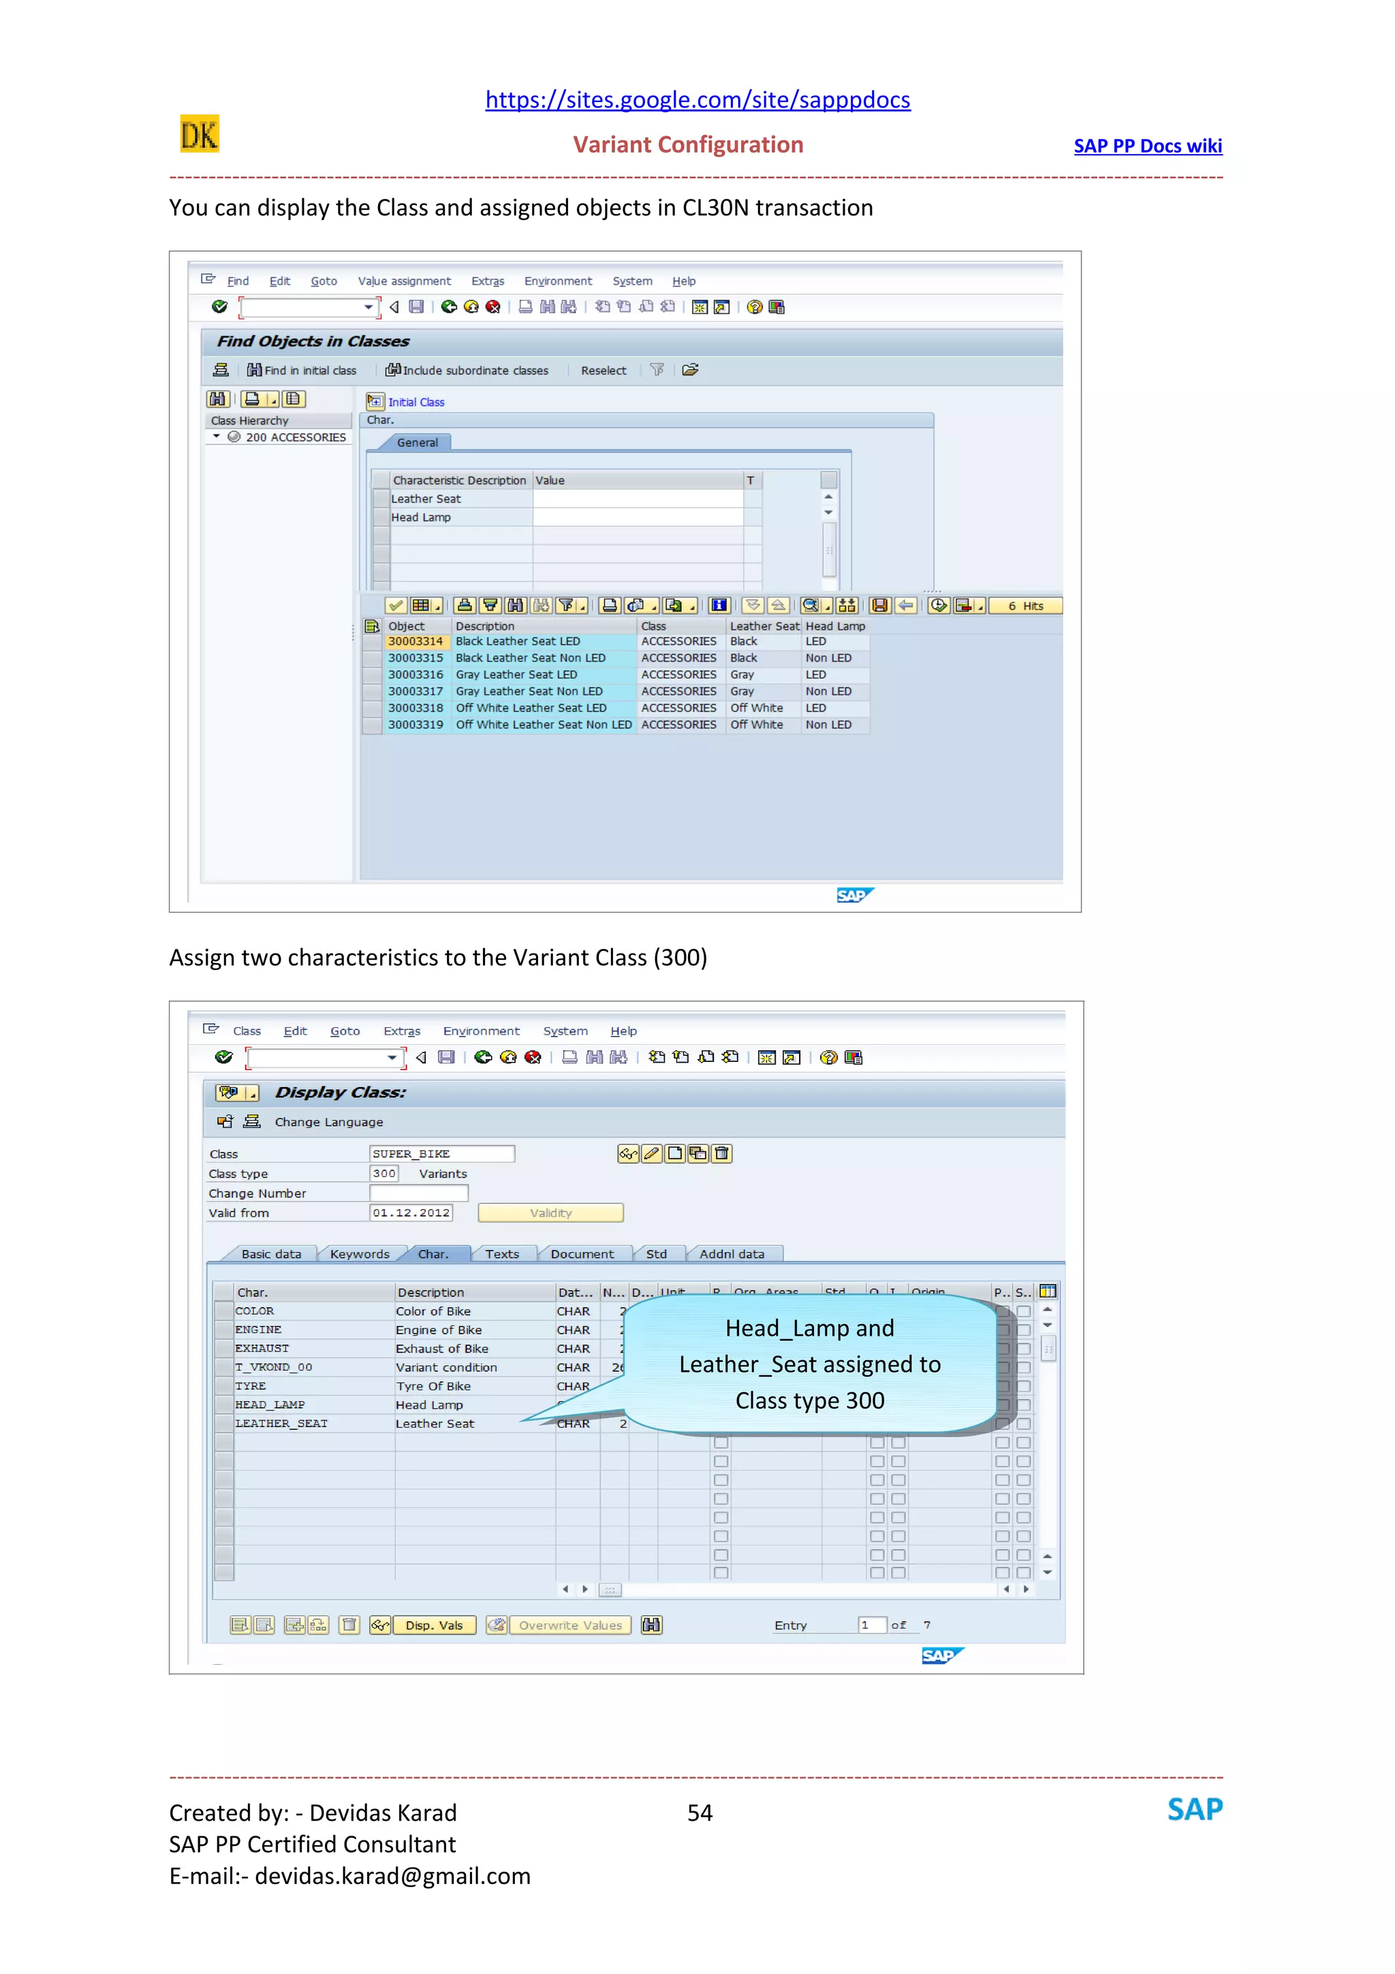This screenshot has width=1395, height=1974.
Task: Click the red Cancel icon in Display Class window
Action: (533, 1056)
